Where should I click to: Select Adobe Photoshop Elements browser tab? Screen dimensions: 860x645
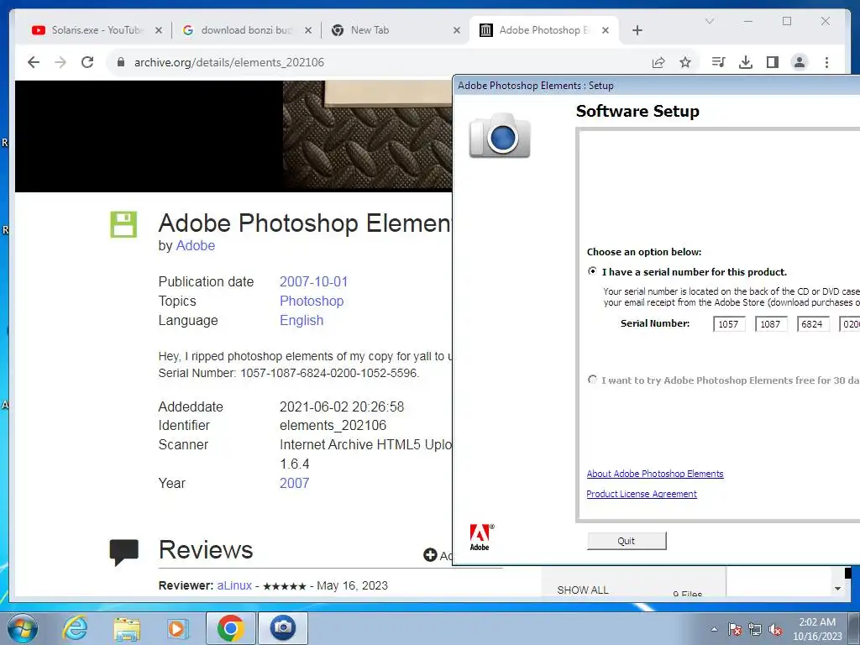(543, 30)
